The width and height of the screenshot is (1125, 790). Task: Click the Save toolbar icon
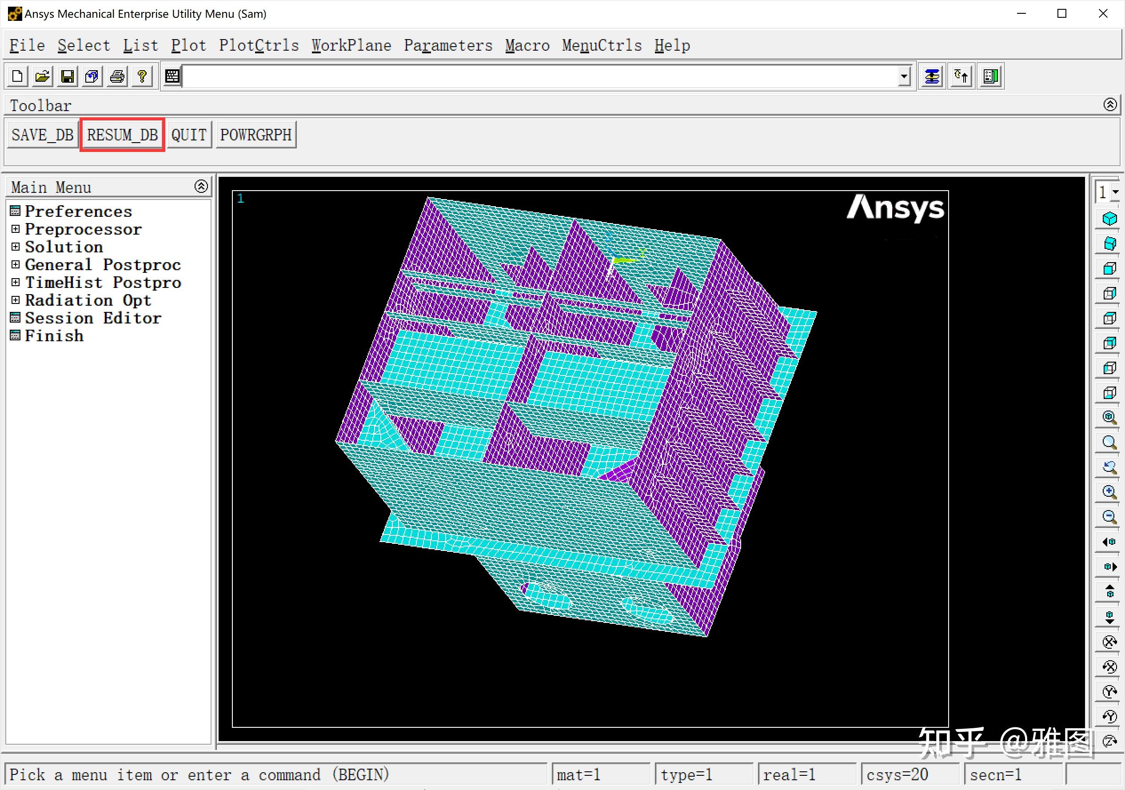67,76
